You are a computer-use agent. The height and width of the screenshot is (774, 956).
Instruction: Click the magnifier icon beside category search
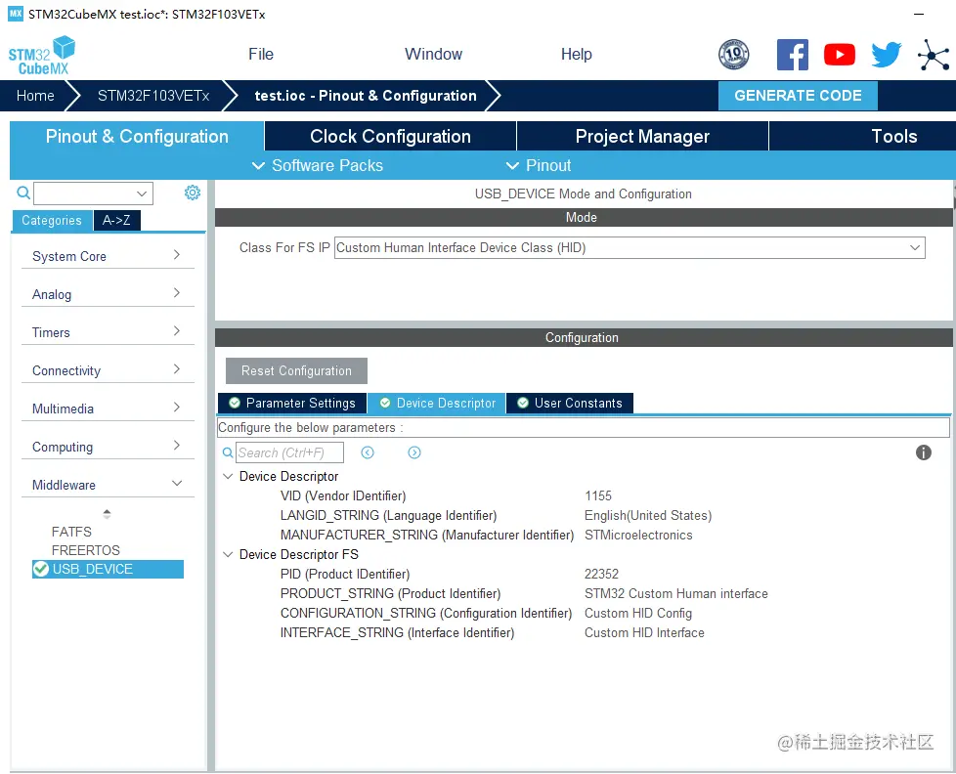tap(23, 193)
